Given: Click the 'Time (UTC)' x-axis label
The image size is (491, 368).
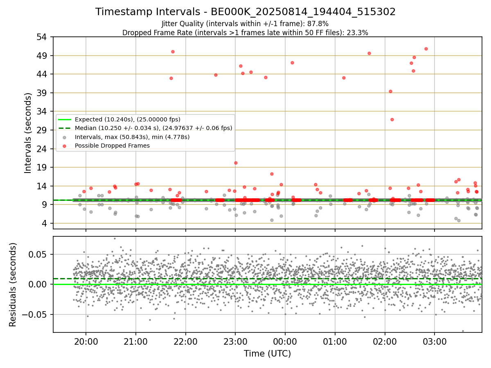Looking at the screenshot, I should tap(267, 354).
